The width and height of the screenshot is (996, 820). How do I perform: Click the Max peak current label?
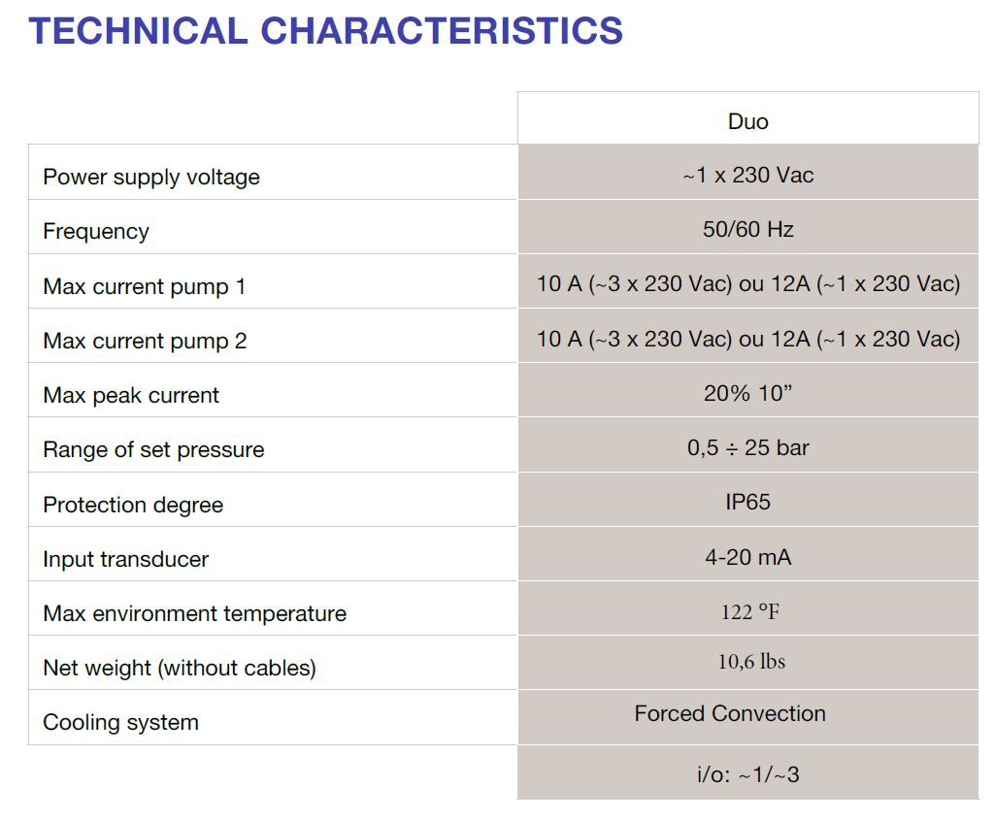tap(131, 395)
